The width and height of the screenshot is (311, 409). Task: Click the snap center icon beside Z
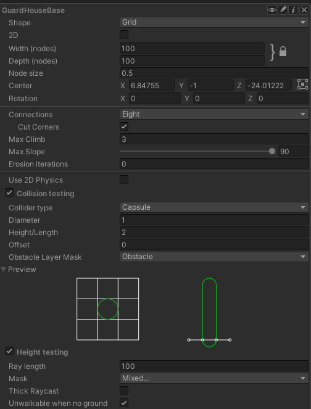click(302, 85)
